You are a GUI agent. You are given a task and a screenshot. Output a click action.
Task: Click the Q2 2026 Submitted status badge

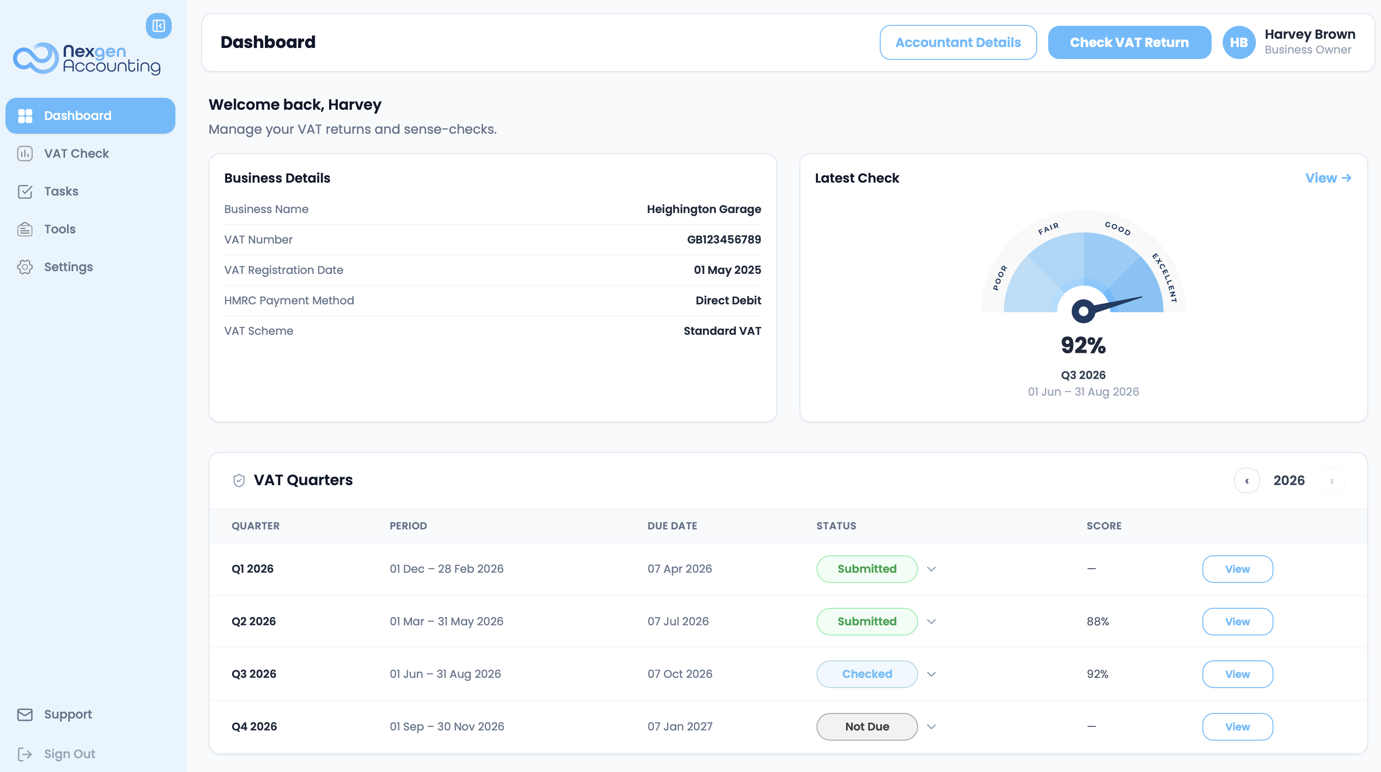pyautogui.click(x=867, y=622)
